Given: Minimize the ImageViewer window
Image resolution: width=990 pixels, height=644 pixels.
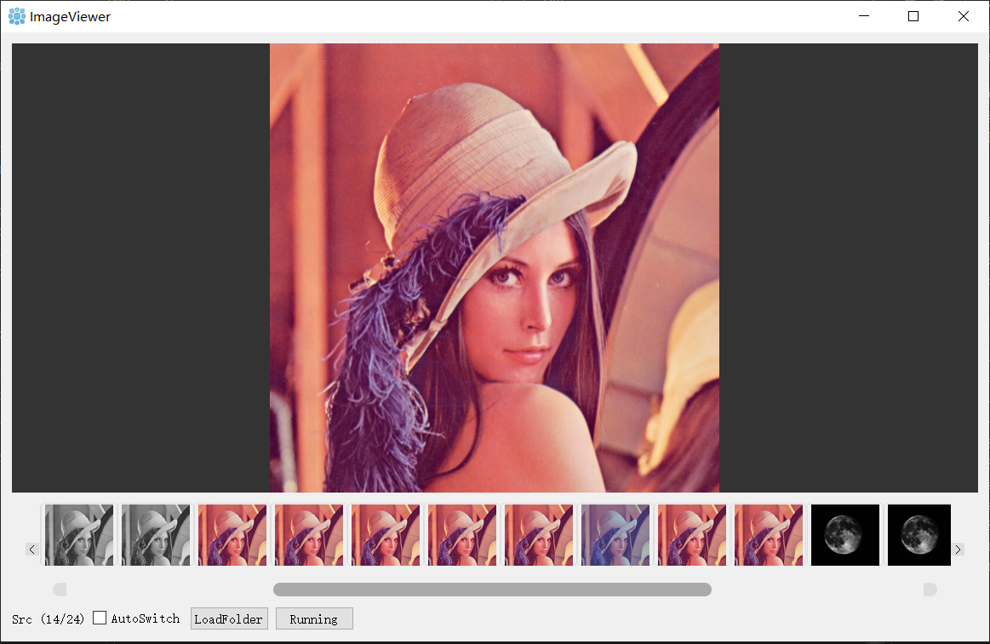Looking at the screenshot, I should 864,16.
